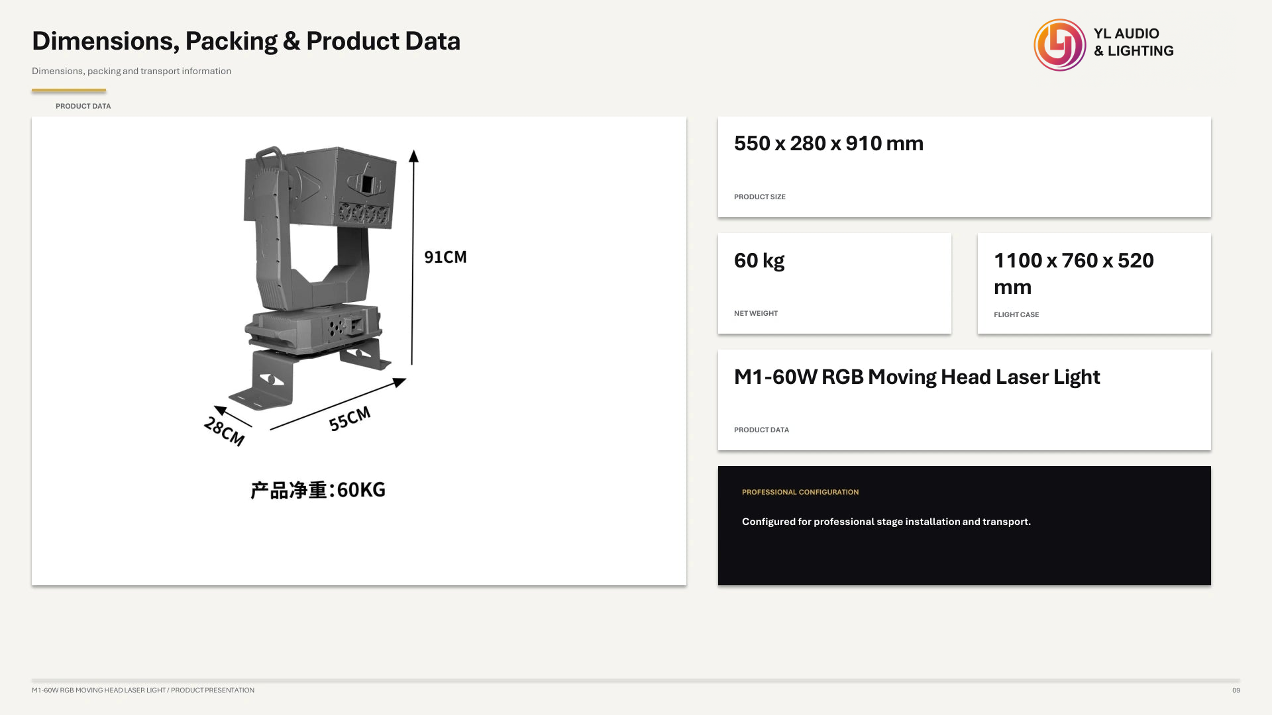Click the moving head laser product image
This screenshot has height=715, width=1272.
319,278
